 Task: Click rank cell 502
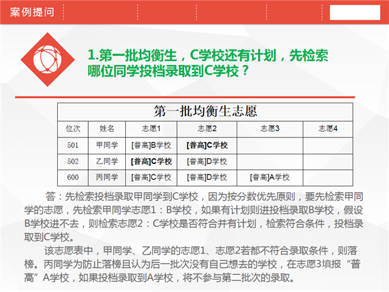(73, 162)
